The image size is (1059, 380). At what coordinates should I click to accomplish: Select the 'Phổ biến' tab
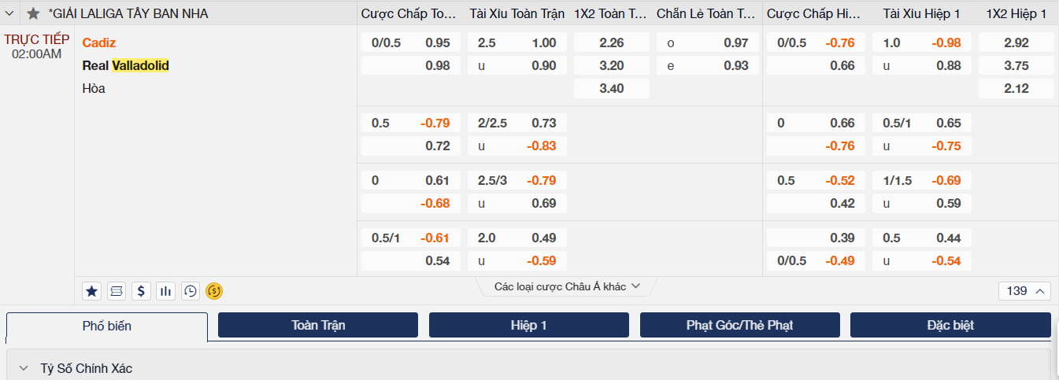[x=107, y=326]
